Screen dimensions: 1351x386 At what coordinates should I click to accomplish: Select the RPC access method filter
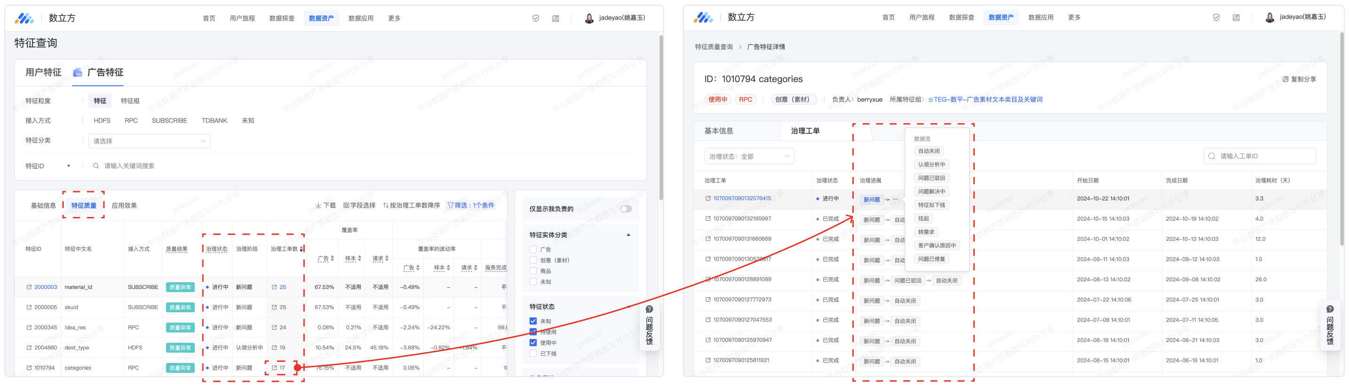coord(131,121)
